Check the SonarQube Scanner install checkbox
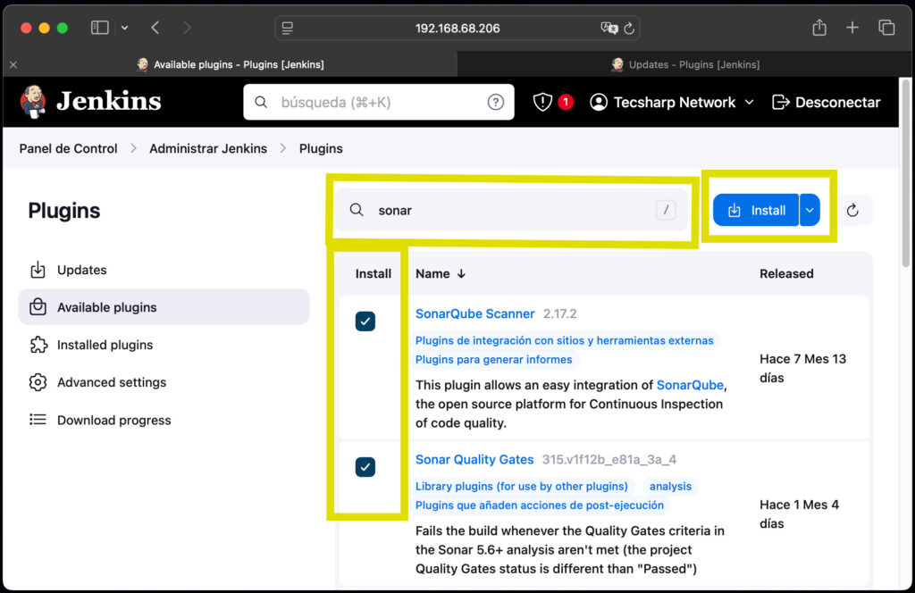 click(365, 322)
